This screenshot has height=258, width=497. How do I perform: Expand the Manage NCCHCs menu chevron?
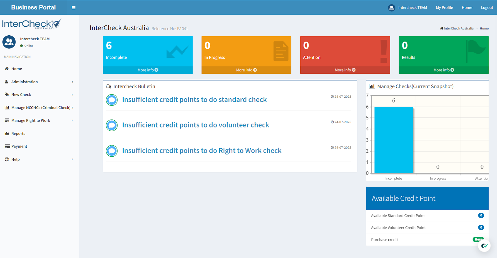click(72, 108)
